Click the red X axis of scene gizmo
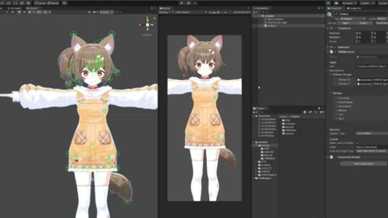Screen dimensions: 388x218 (142, 25)
